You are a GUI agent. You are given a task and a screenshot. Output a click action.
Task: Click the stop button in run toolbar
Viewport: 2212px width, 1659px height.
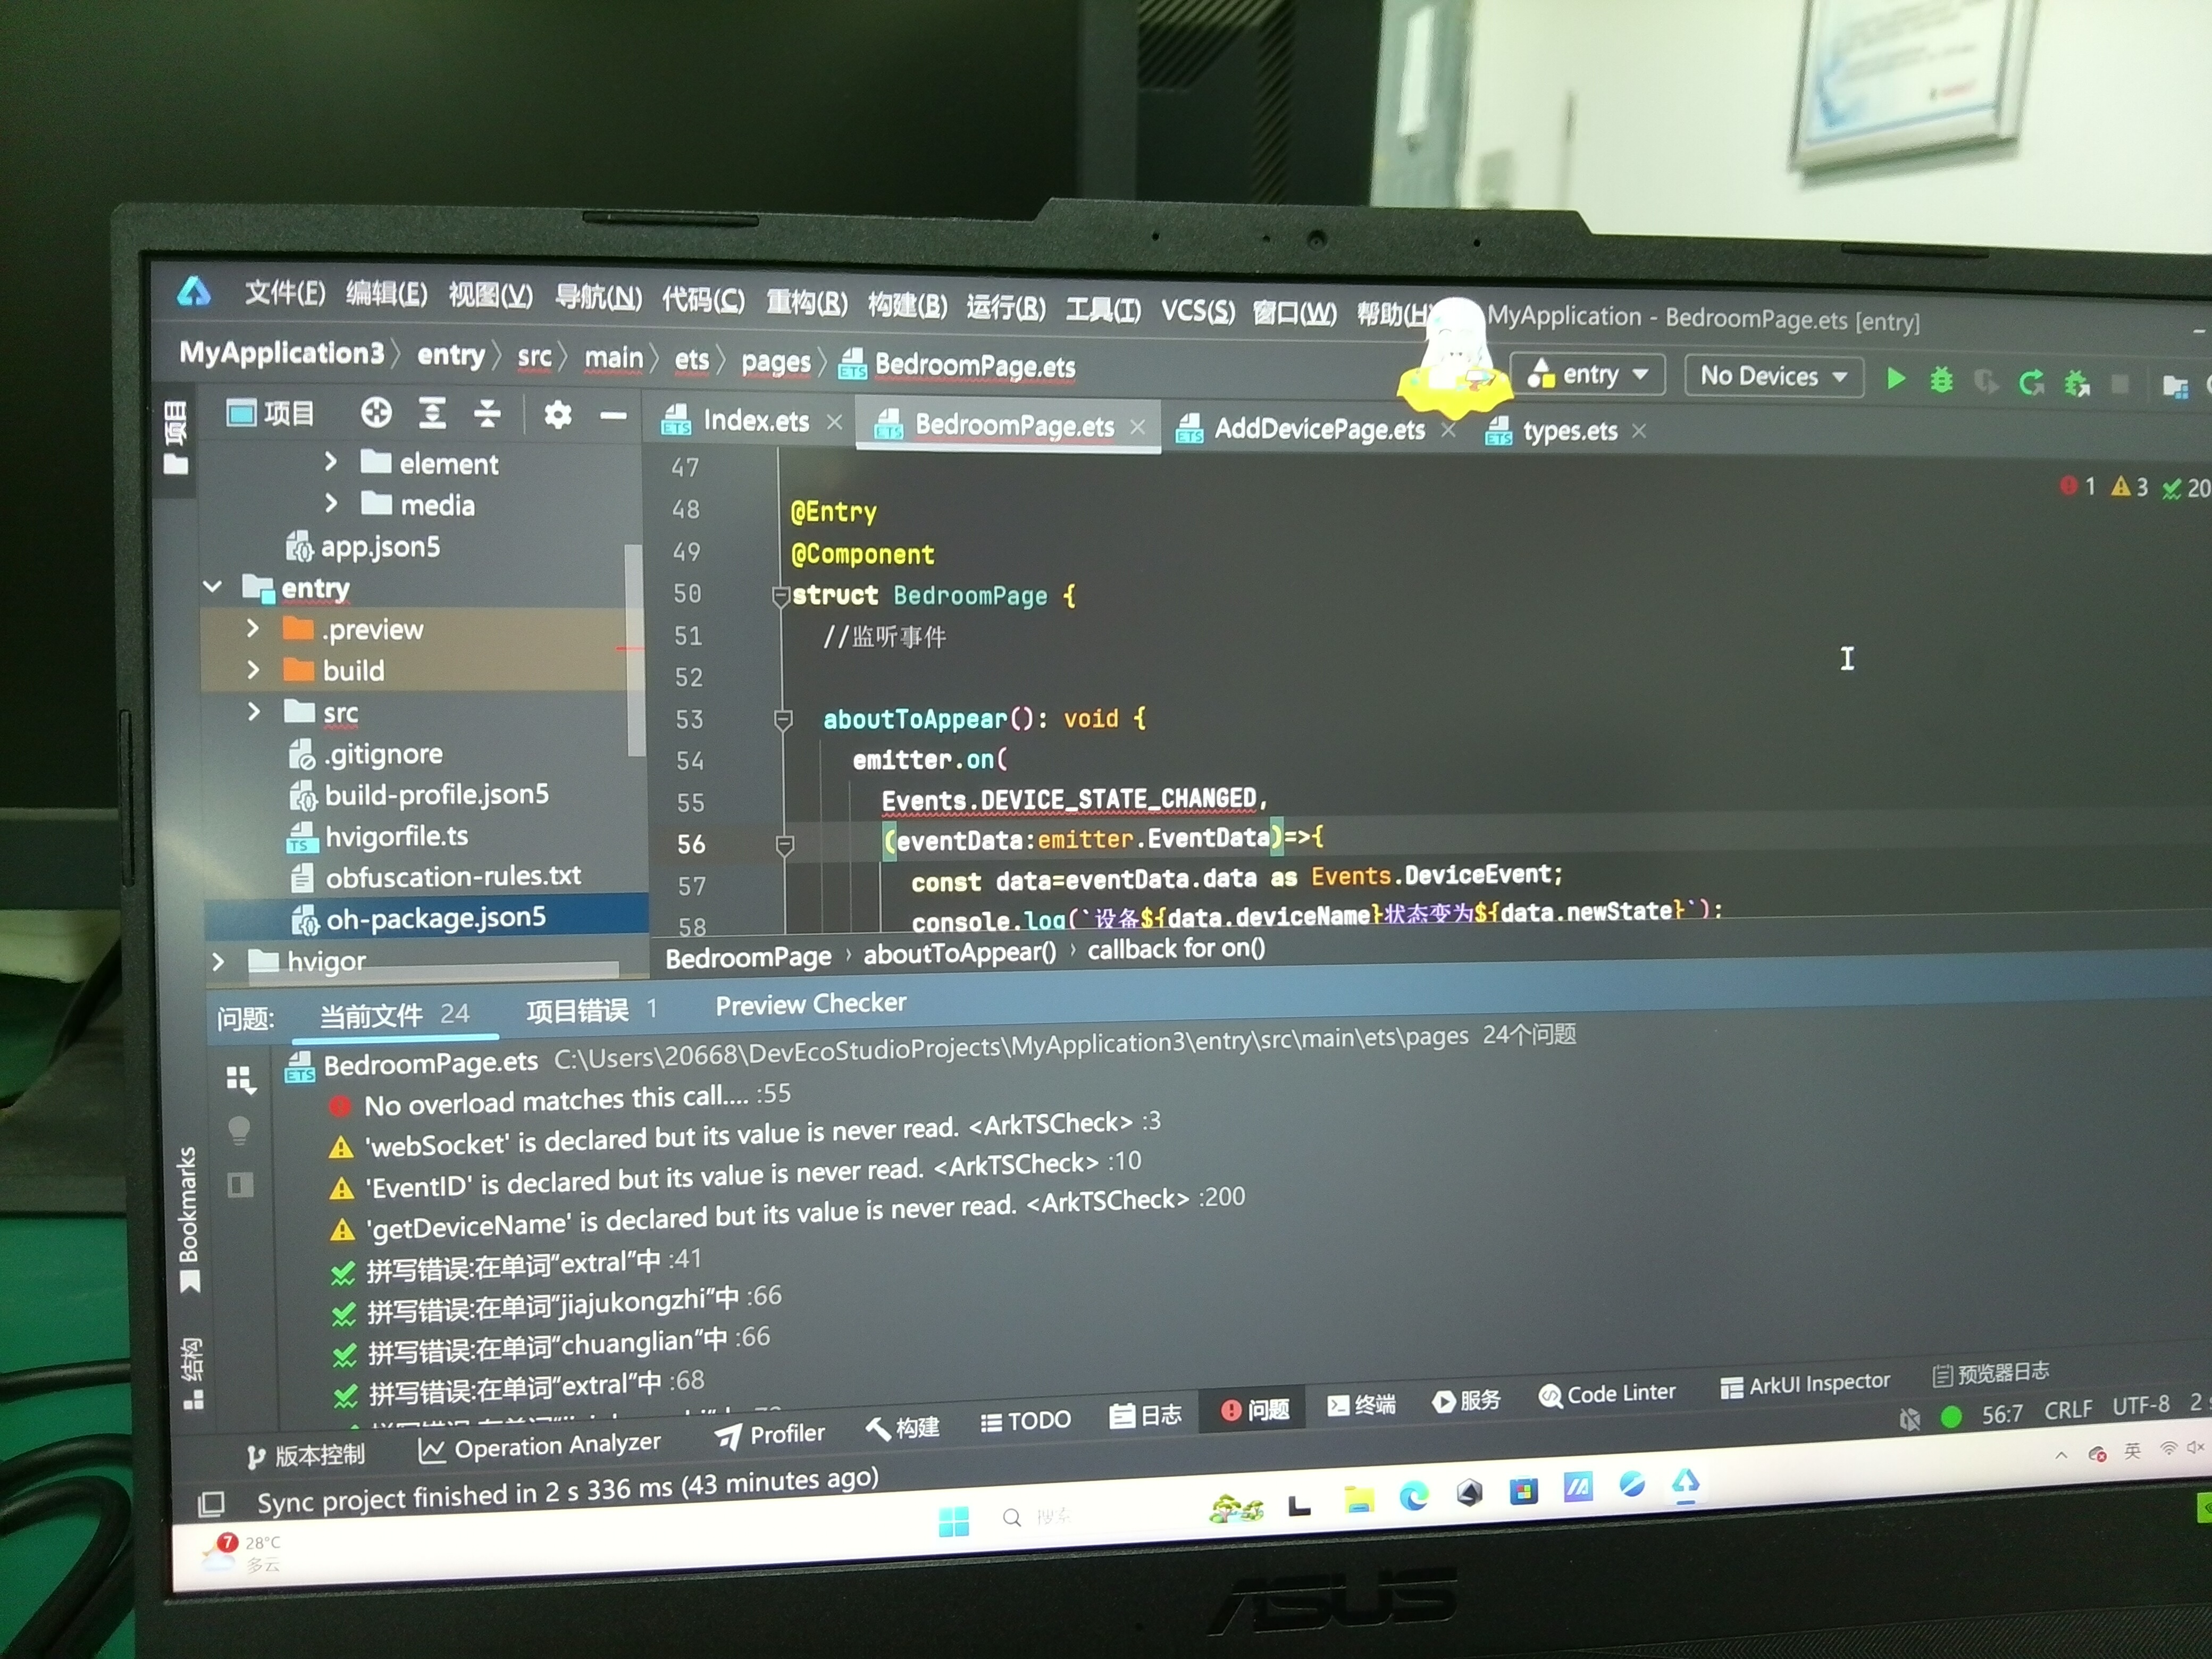tap(2120, 384)
